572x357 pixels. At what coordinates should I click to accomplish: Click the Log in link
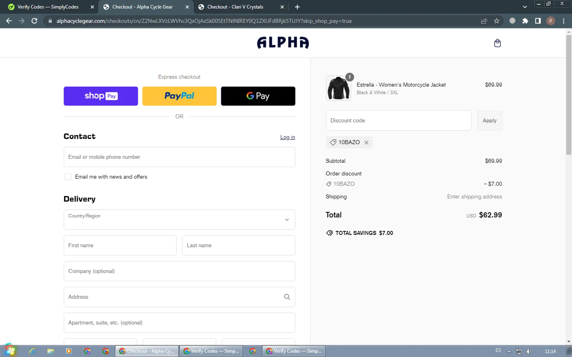point(288,137)
